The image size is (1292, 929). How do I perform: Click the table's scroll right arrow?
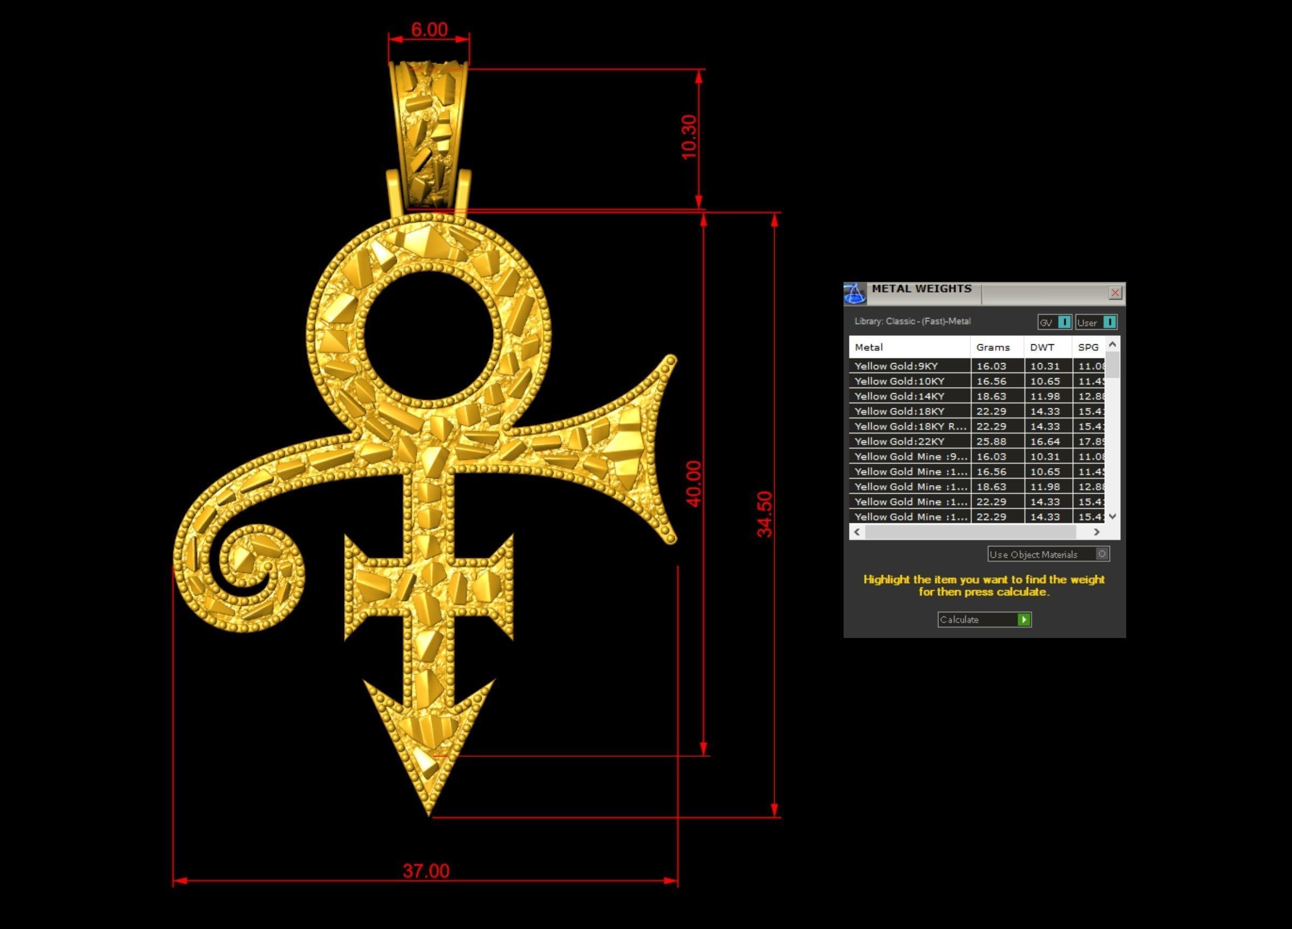[1097, 531]
